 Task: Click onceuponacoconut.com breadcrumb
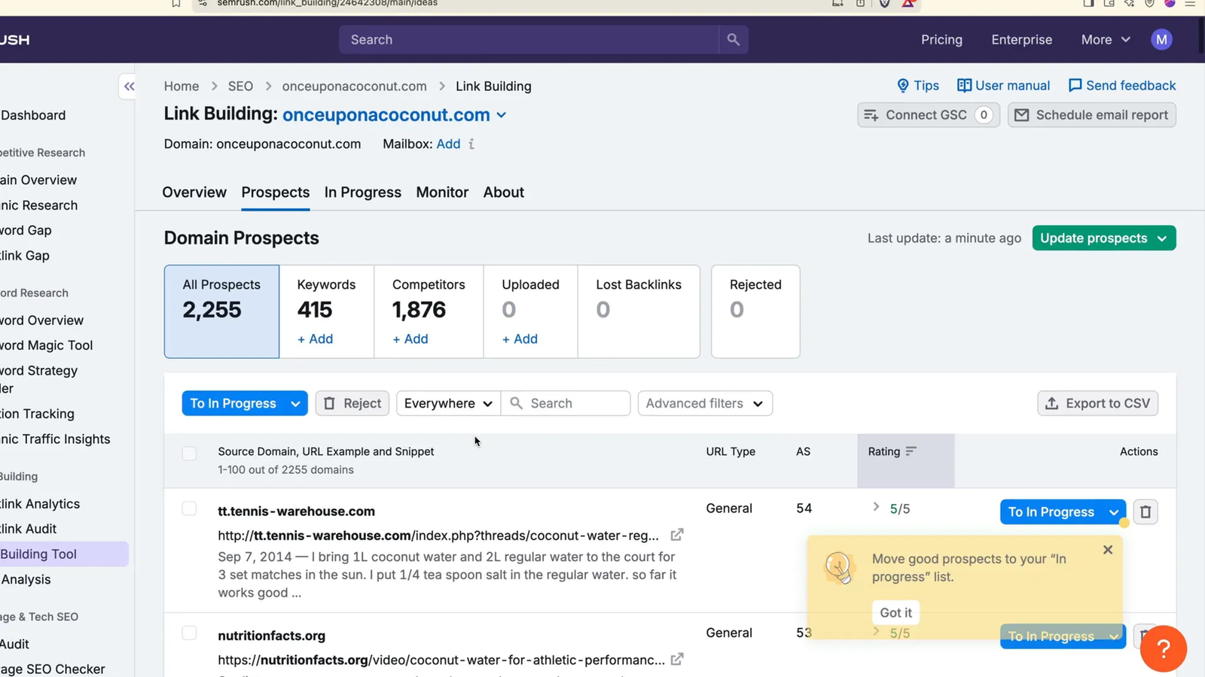tap(354, 87)
